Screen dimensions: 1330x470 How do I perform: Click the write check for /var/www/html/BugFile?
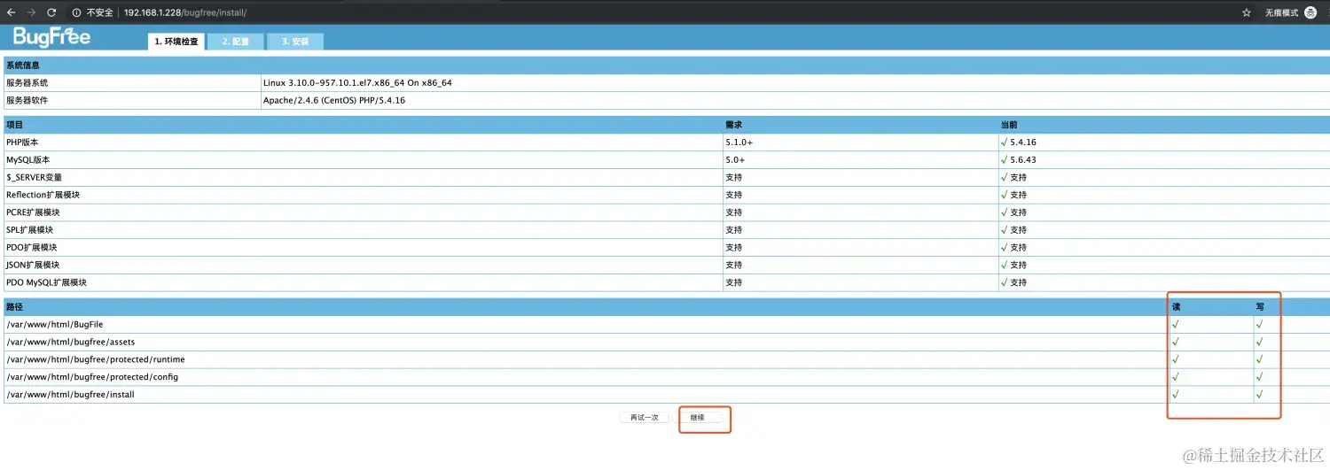click(1259, 324)
